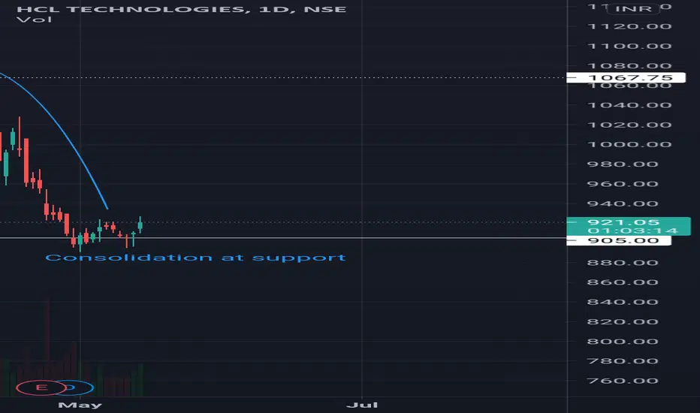Click the 960.00 price axis label
This screenshot has width=700, height=413.
623,184
